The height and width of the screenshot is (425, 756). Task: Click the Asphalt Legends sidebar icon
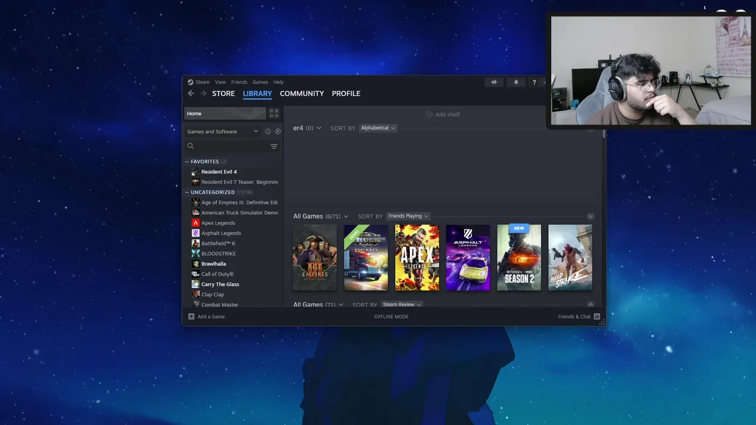point(195,233)
